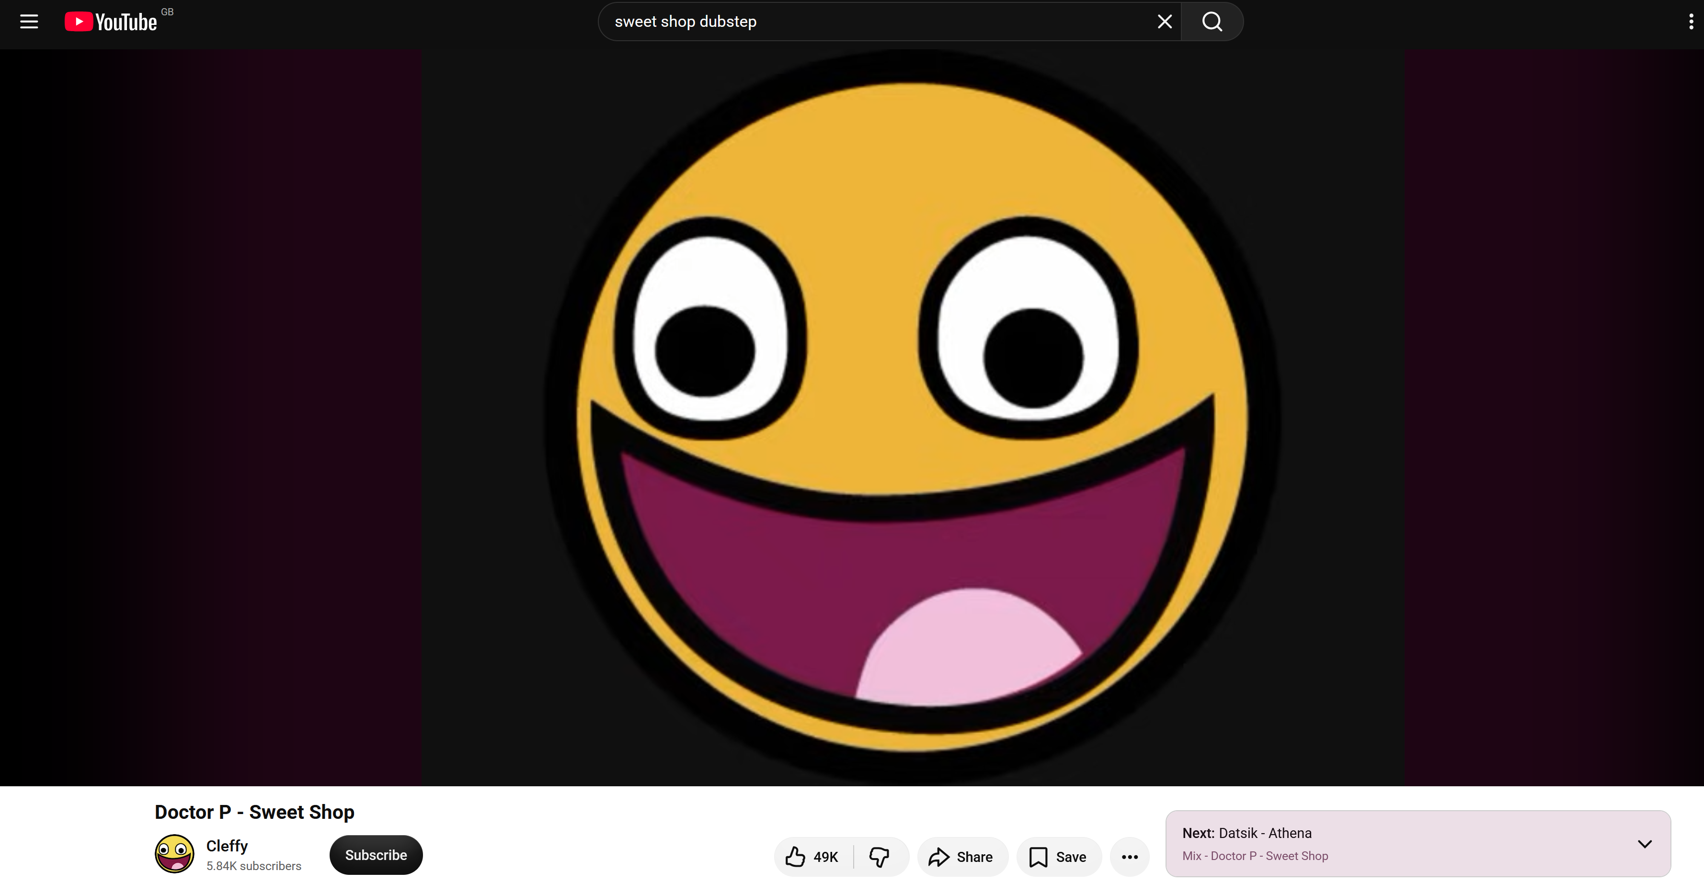Open more actions ellipsis menu

[1130, 857]
